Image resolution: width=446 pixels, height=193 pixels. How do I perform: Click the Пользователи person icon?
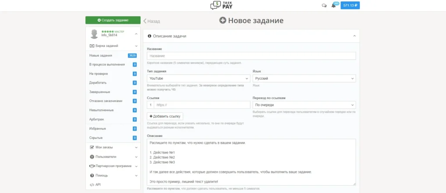(91, 157)
